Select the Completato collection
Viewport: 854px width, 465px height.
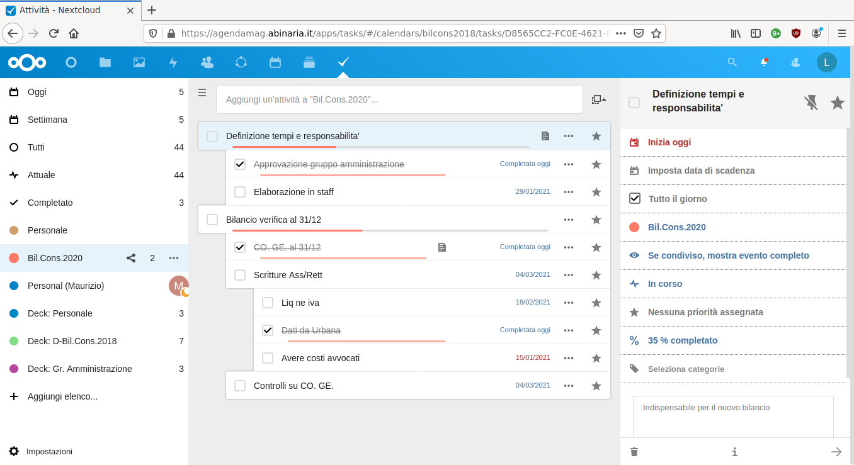coord(94,203)
